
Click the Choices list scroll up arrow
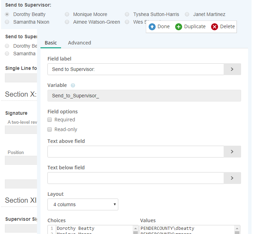[x=135, y=228]
